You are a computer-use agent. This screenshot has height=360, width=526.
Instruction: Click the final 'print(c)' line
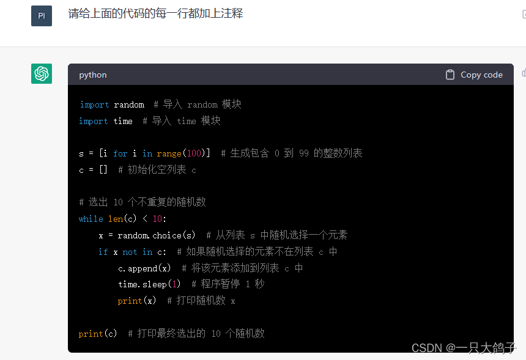click(x=98, y=334)
